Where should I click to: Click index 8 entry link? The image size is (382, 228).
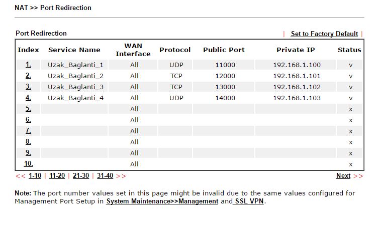(28, 142)
